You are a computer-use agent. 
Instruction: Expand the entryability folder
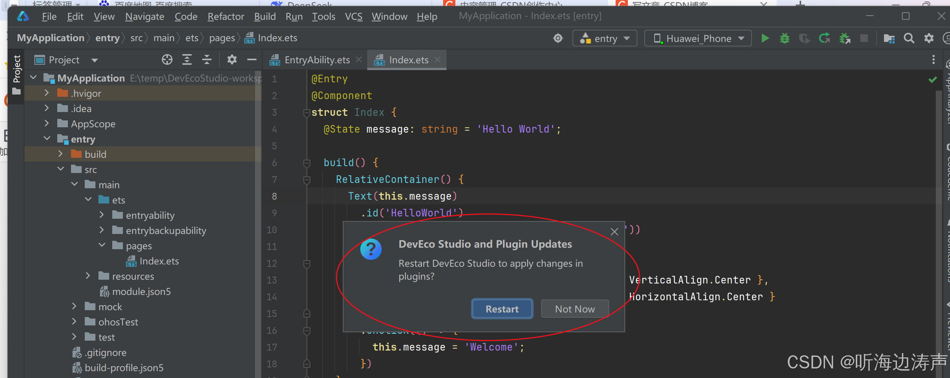[x=102, y=215]
